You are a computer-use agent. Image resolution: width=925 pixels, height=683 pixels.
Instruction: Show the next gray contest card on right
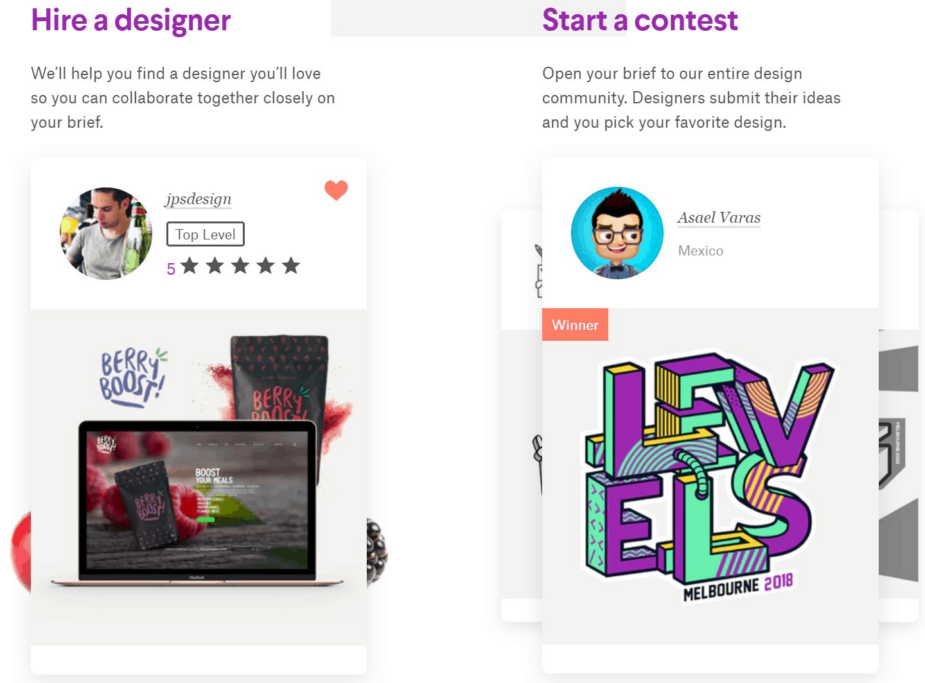[899, 415]
